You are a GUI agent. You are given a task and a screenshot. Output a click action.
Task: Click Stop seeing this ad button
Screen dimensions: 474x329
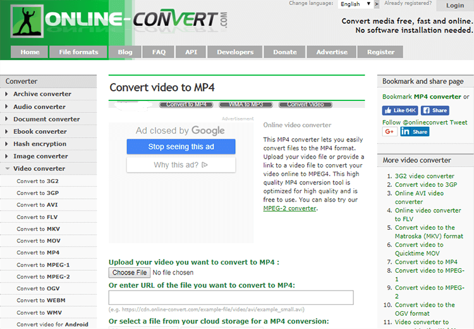click(x=181, y=147)
